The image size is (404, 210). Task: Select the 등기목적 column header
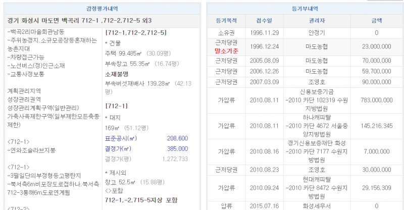click(x=222, y=21)
